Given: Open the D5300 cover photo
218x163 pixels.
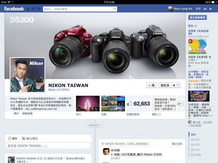Looking at the screenshot, I should point(95,46).
